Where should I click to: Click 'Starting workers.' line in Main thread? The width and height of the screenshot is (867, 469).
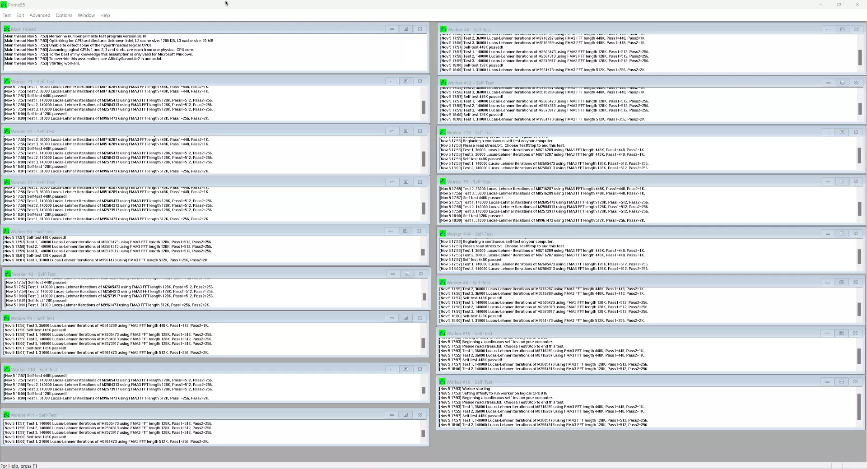tap(42, 63)
